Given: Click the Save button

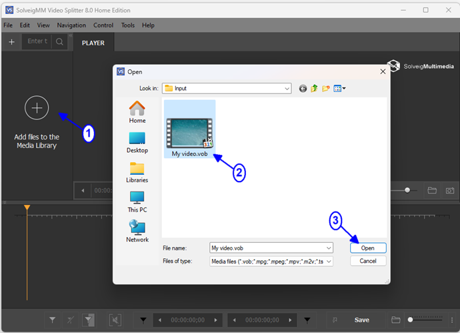Looking at the screenshot, I should (362, 320).
